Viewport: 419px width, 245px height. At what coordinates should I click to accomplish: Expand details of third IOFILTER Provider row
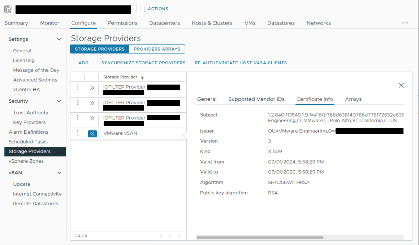coord(92,119)
